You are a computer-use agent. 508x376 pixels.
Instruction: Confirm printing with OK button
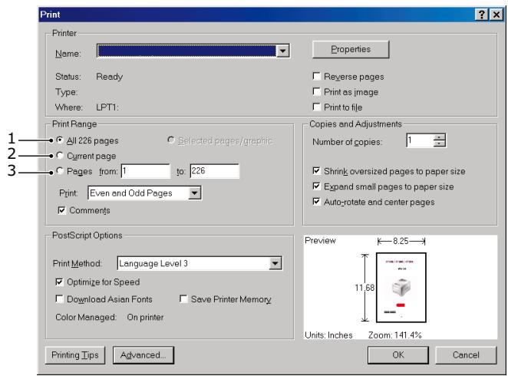pos(398,355)
